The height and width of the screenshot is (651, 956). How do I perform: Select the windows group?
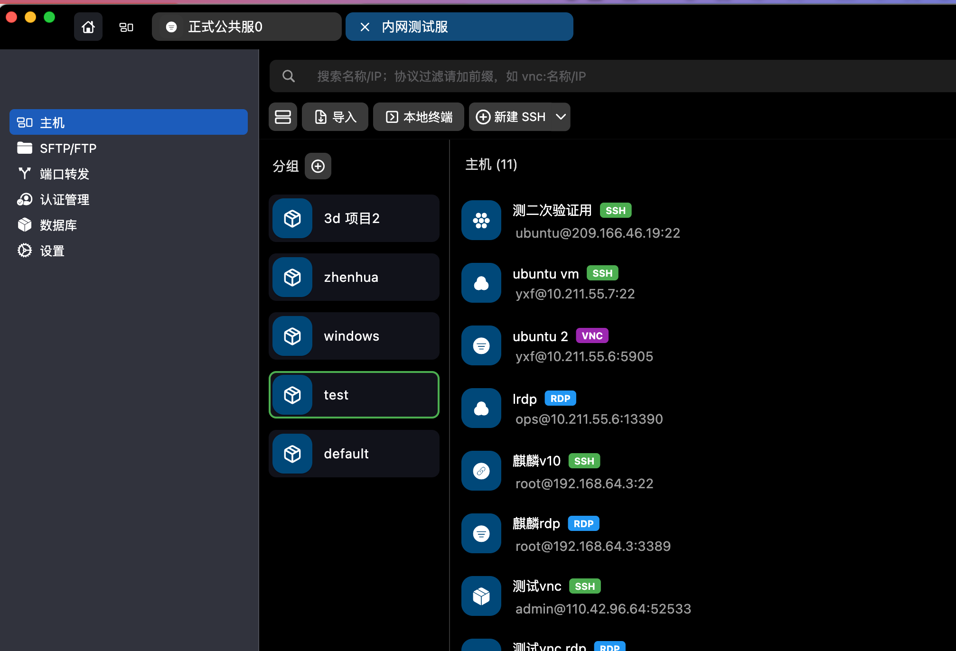[x=354, y=336]
